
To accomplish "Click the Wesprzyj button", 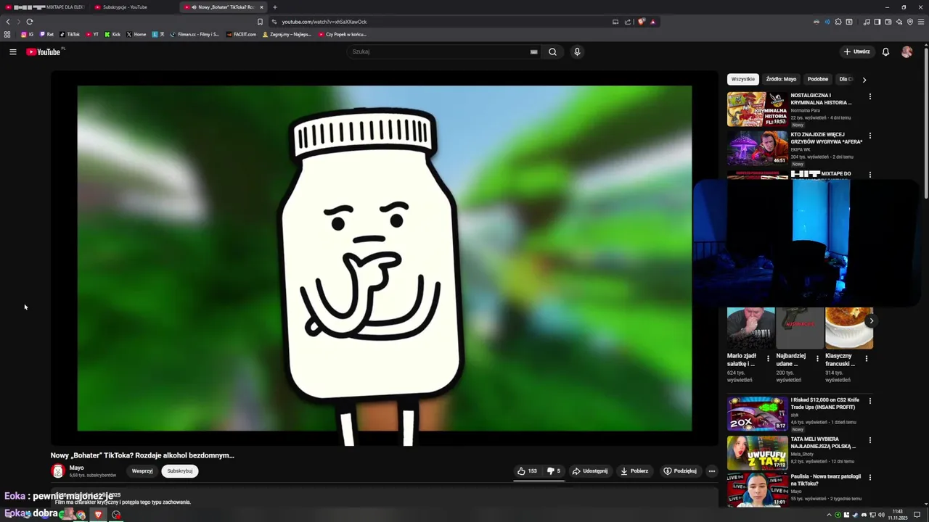I will (142, 471).
